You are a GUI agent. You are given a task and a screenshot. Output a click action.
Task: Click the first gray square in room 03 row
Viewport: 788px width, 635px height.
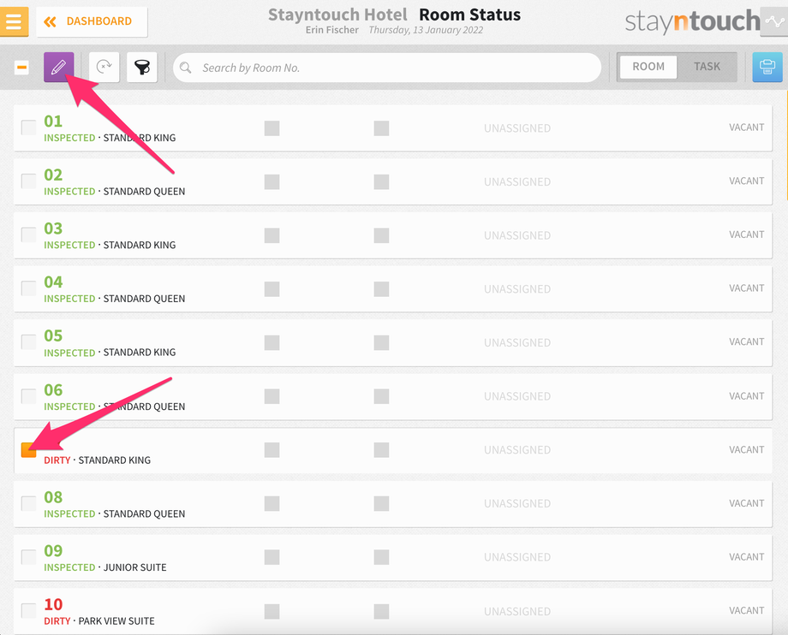click(x=272, y=235)
